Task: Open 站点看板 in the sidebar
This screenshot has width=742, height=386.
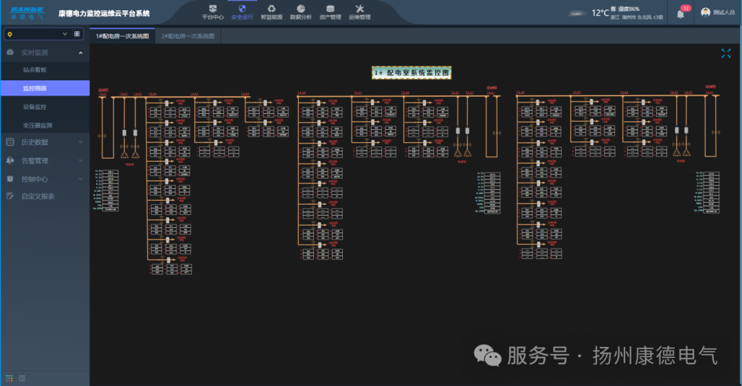Action: (x=34, y=70)
